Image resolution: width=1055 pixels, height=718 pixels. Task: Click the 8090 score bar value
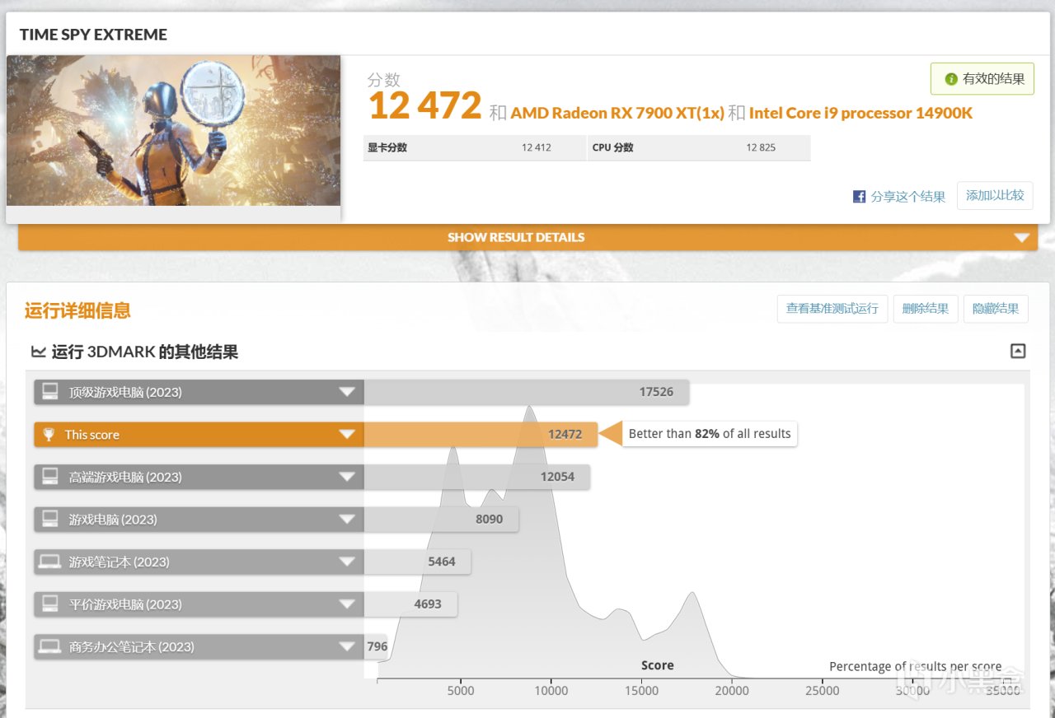tap(489, 520)
